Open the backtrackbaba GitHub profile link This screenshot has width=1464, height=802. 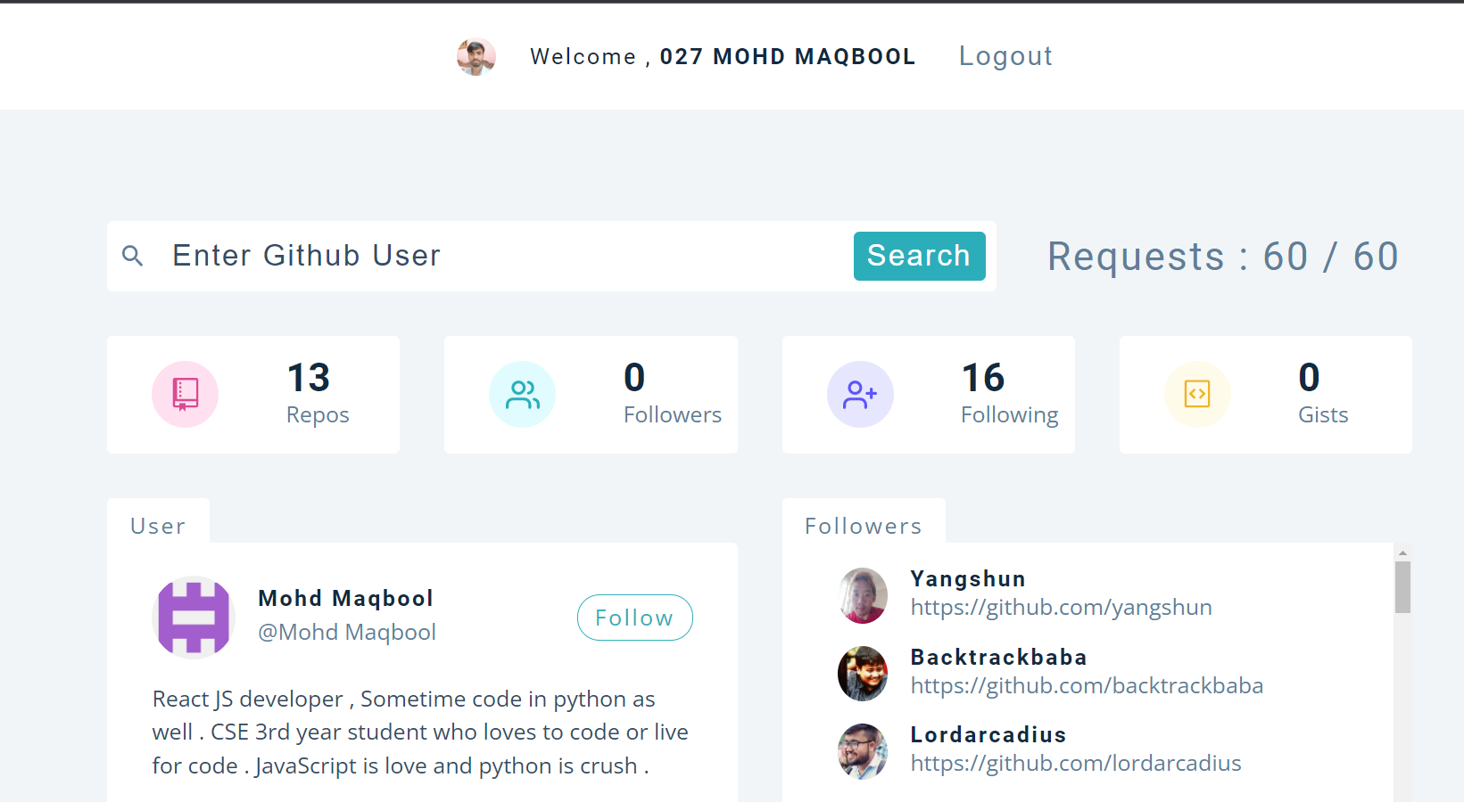point(1087,686)
